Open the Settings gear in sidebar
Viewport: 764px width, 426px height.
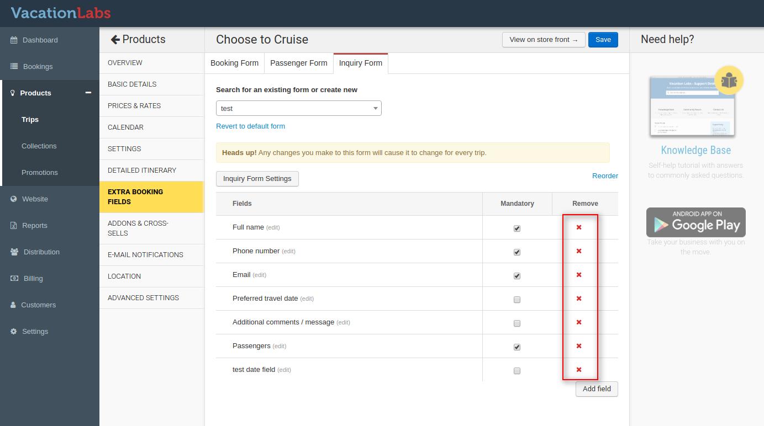pos(14,331)
